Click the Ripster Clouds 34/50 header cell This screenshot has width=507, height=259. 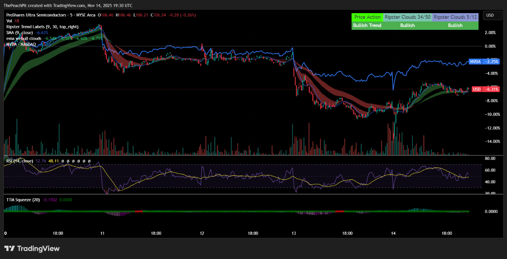(407, 17)
